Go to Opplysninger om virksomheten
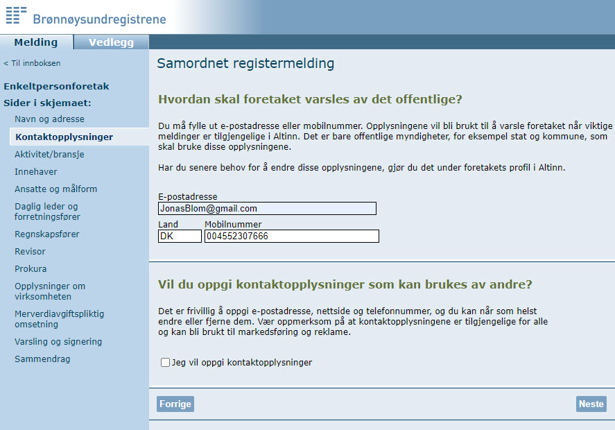This screenshot has height=430, width=615. click(x=50, y=291)
